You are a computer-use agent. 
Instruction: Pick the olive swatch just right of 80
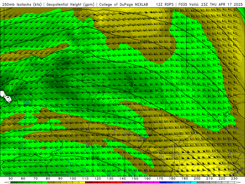click(x=51, y=182)
